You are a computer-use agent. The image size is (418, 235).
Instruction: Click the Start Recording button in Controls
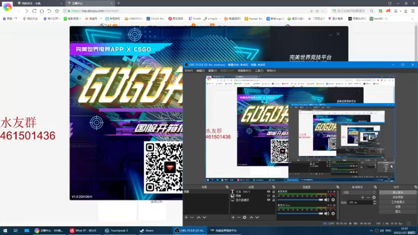398,197
